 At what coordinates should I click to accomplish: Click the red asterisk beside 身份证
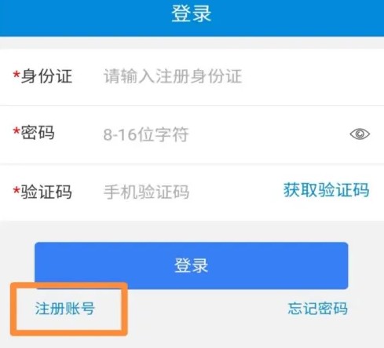click(x=16, y=75)
